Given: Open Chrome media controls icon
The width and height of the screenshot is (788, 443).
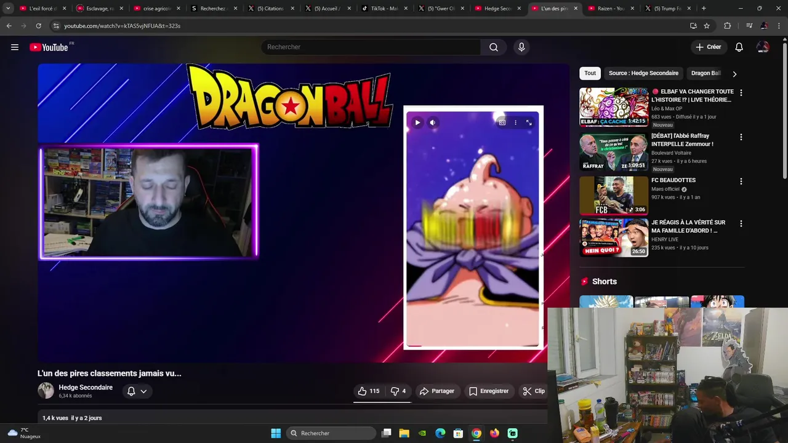Looking at the screenshot, I should coord(749,26).
